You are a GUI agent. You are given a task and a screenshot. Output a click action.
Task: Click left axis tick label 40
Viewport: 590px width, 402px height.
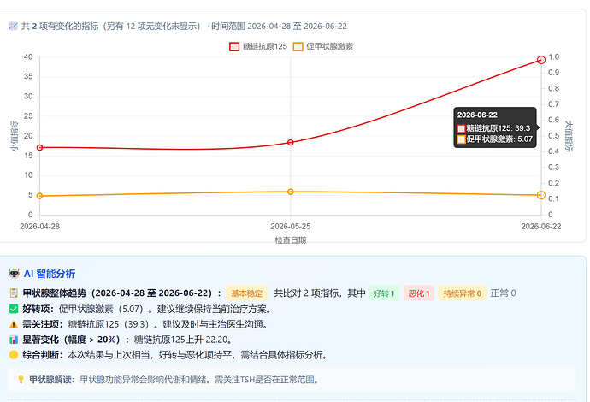coord(28,56)
